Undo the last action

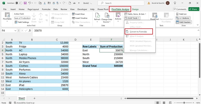pos(30,3)
